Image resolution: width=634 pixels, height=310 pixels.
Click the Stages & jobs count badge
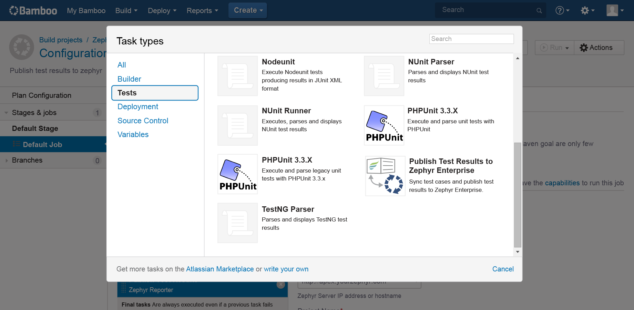[x=97, y=113]
